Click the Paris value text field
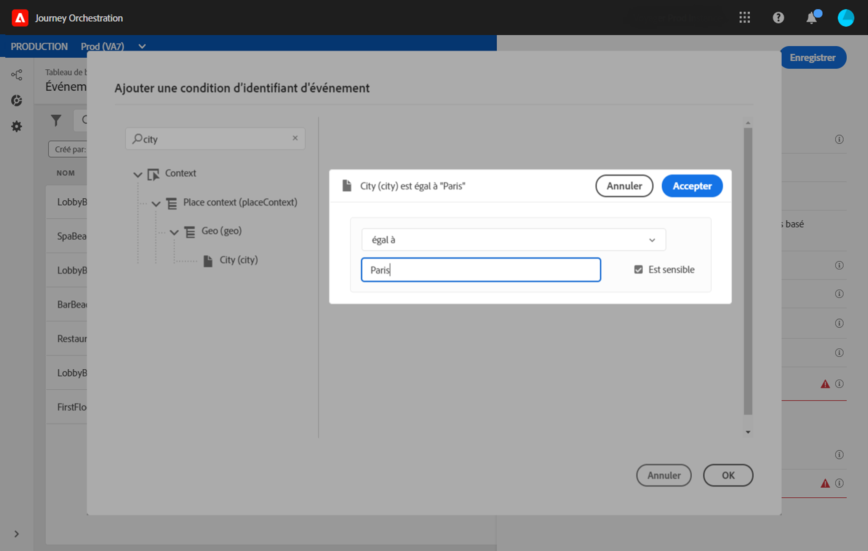Viewport: 868px width, 551px height. click(x=481, y=270)
